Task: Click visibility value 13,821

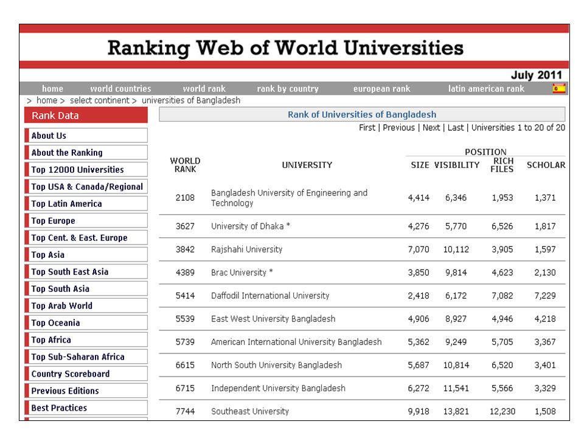Action: 456,411
